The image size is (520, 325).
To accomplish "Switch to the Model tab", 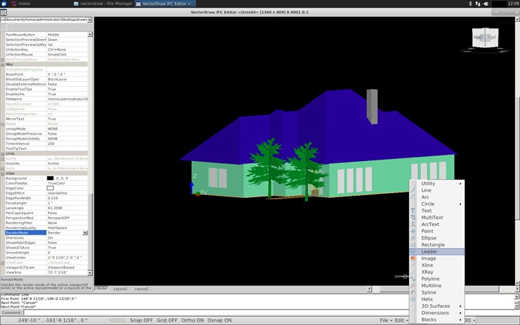I will (x=102, y=288).
